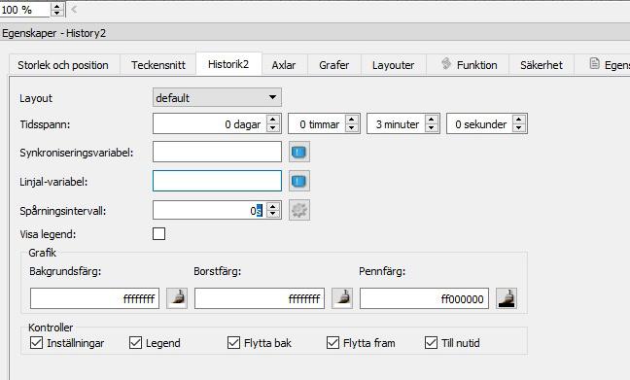630x380 pixels.
Task: Open variable picker for Linjal-variabel
Action: pyautogui.click(x=298, y=181)
